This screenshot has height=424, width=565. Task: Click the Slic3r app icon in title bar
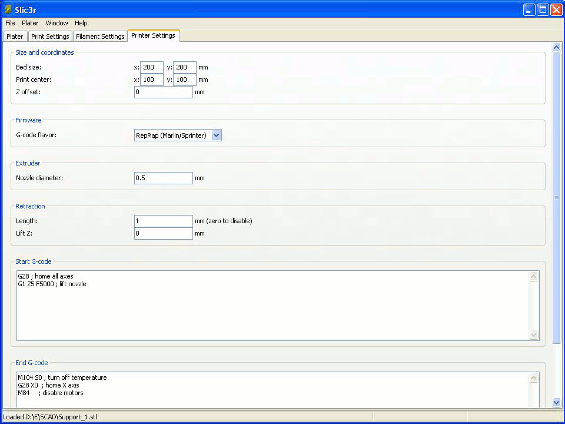point(8,9)
